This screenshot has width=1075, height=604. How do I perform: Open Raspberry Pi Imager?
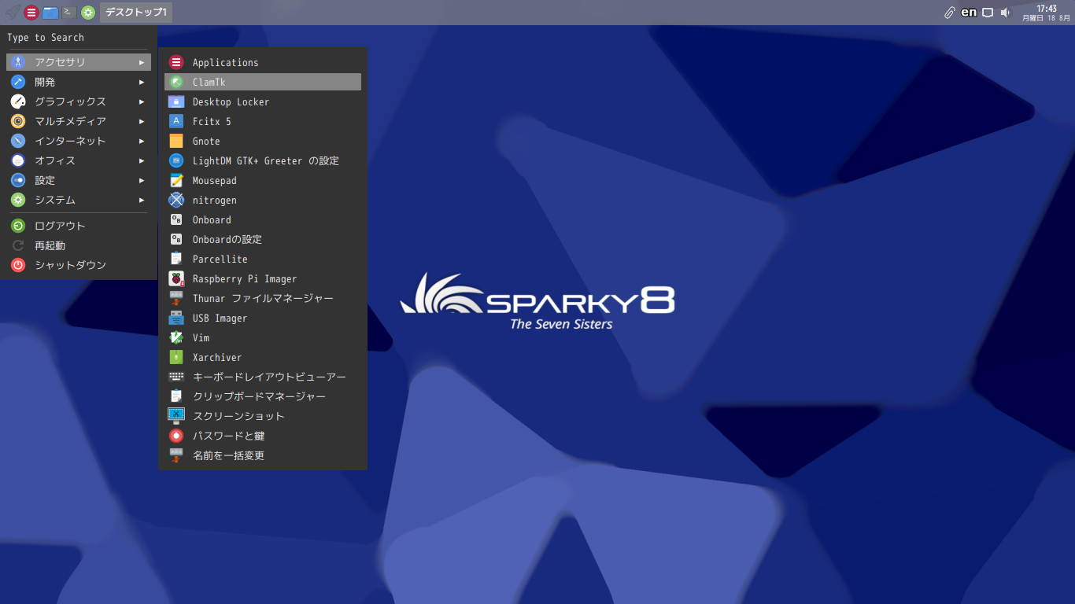click(245, 278)
